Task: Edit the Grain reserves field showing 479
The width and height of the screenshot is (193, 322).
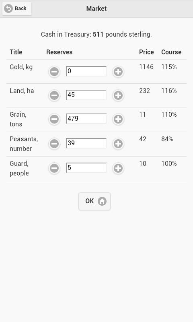Action: click(x=86, y=119)
